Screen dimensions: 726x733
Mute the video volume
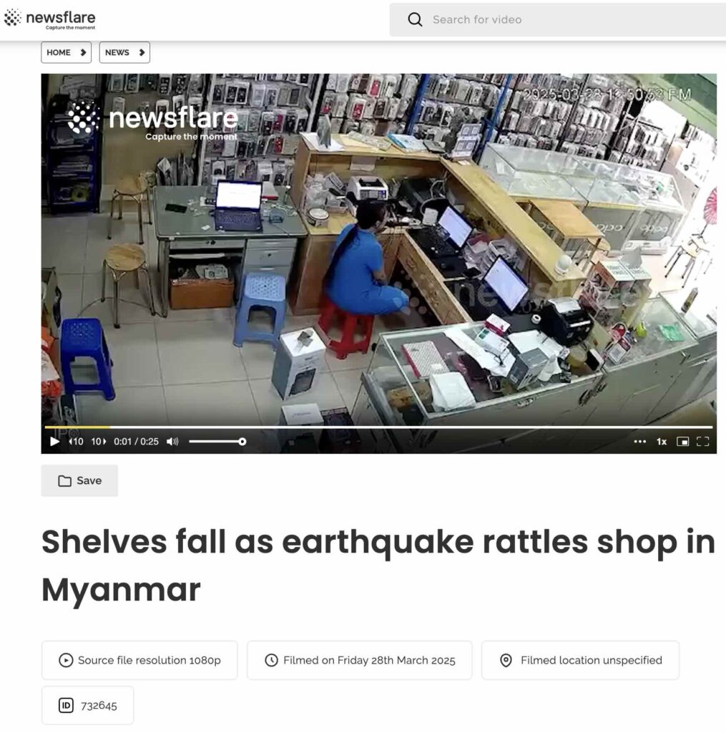point(172,441)
